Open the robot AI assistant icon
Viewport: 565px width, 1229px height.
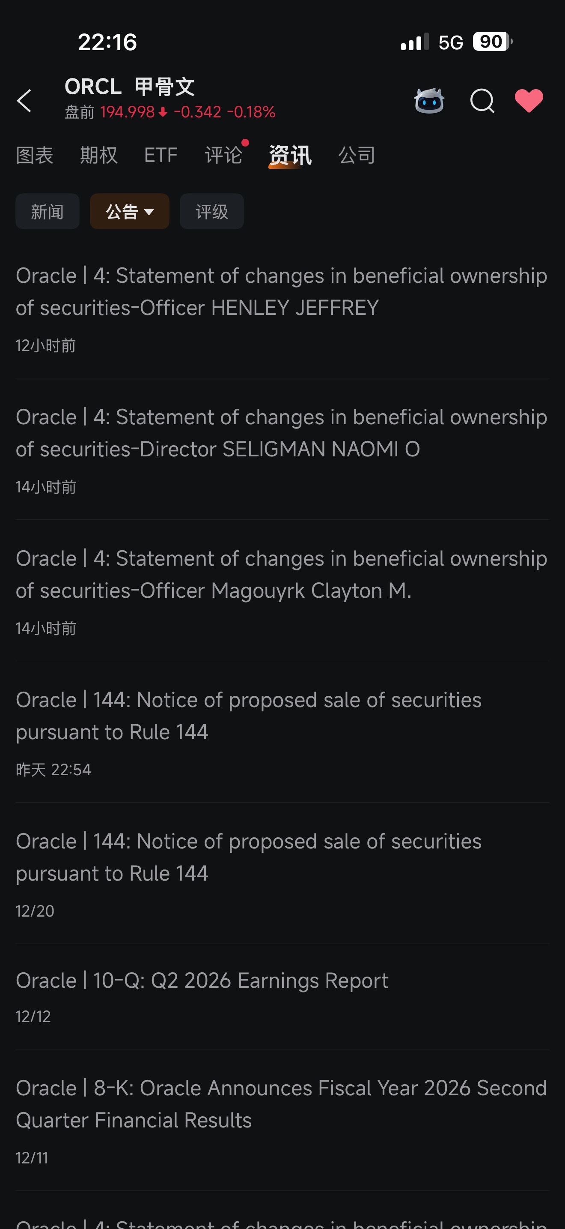429,101
